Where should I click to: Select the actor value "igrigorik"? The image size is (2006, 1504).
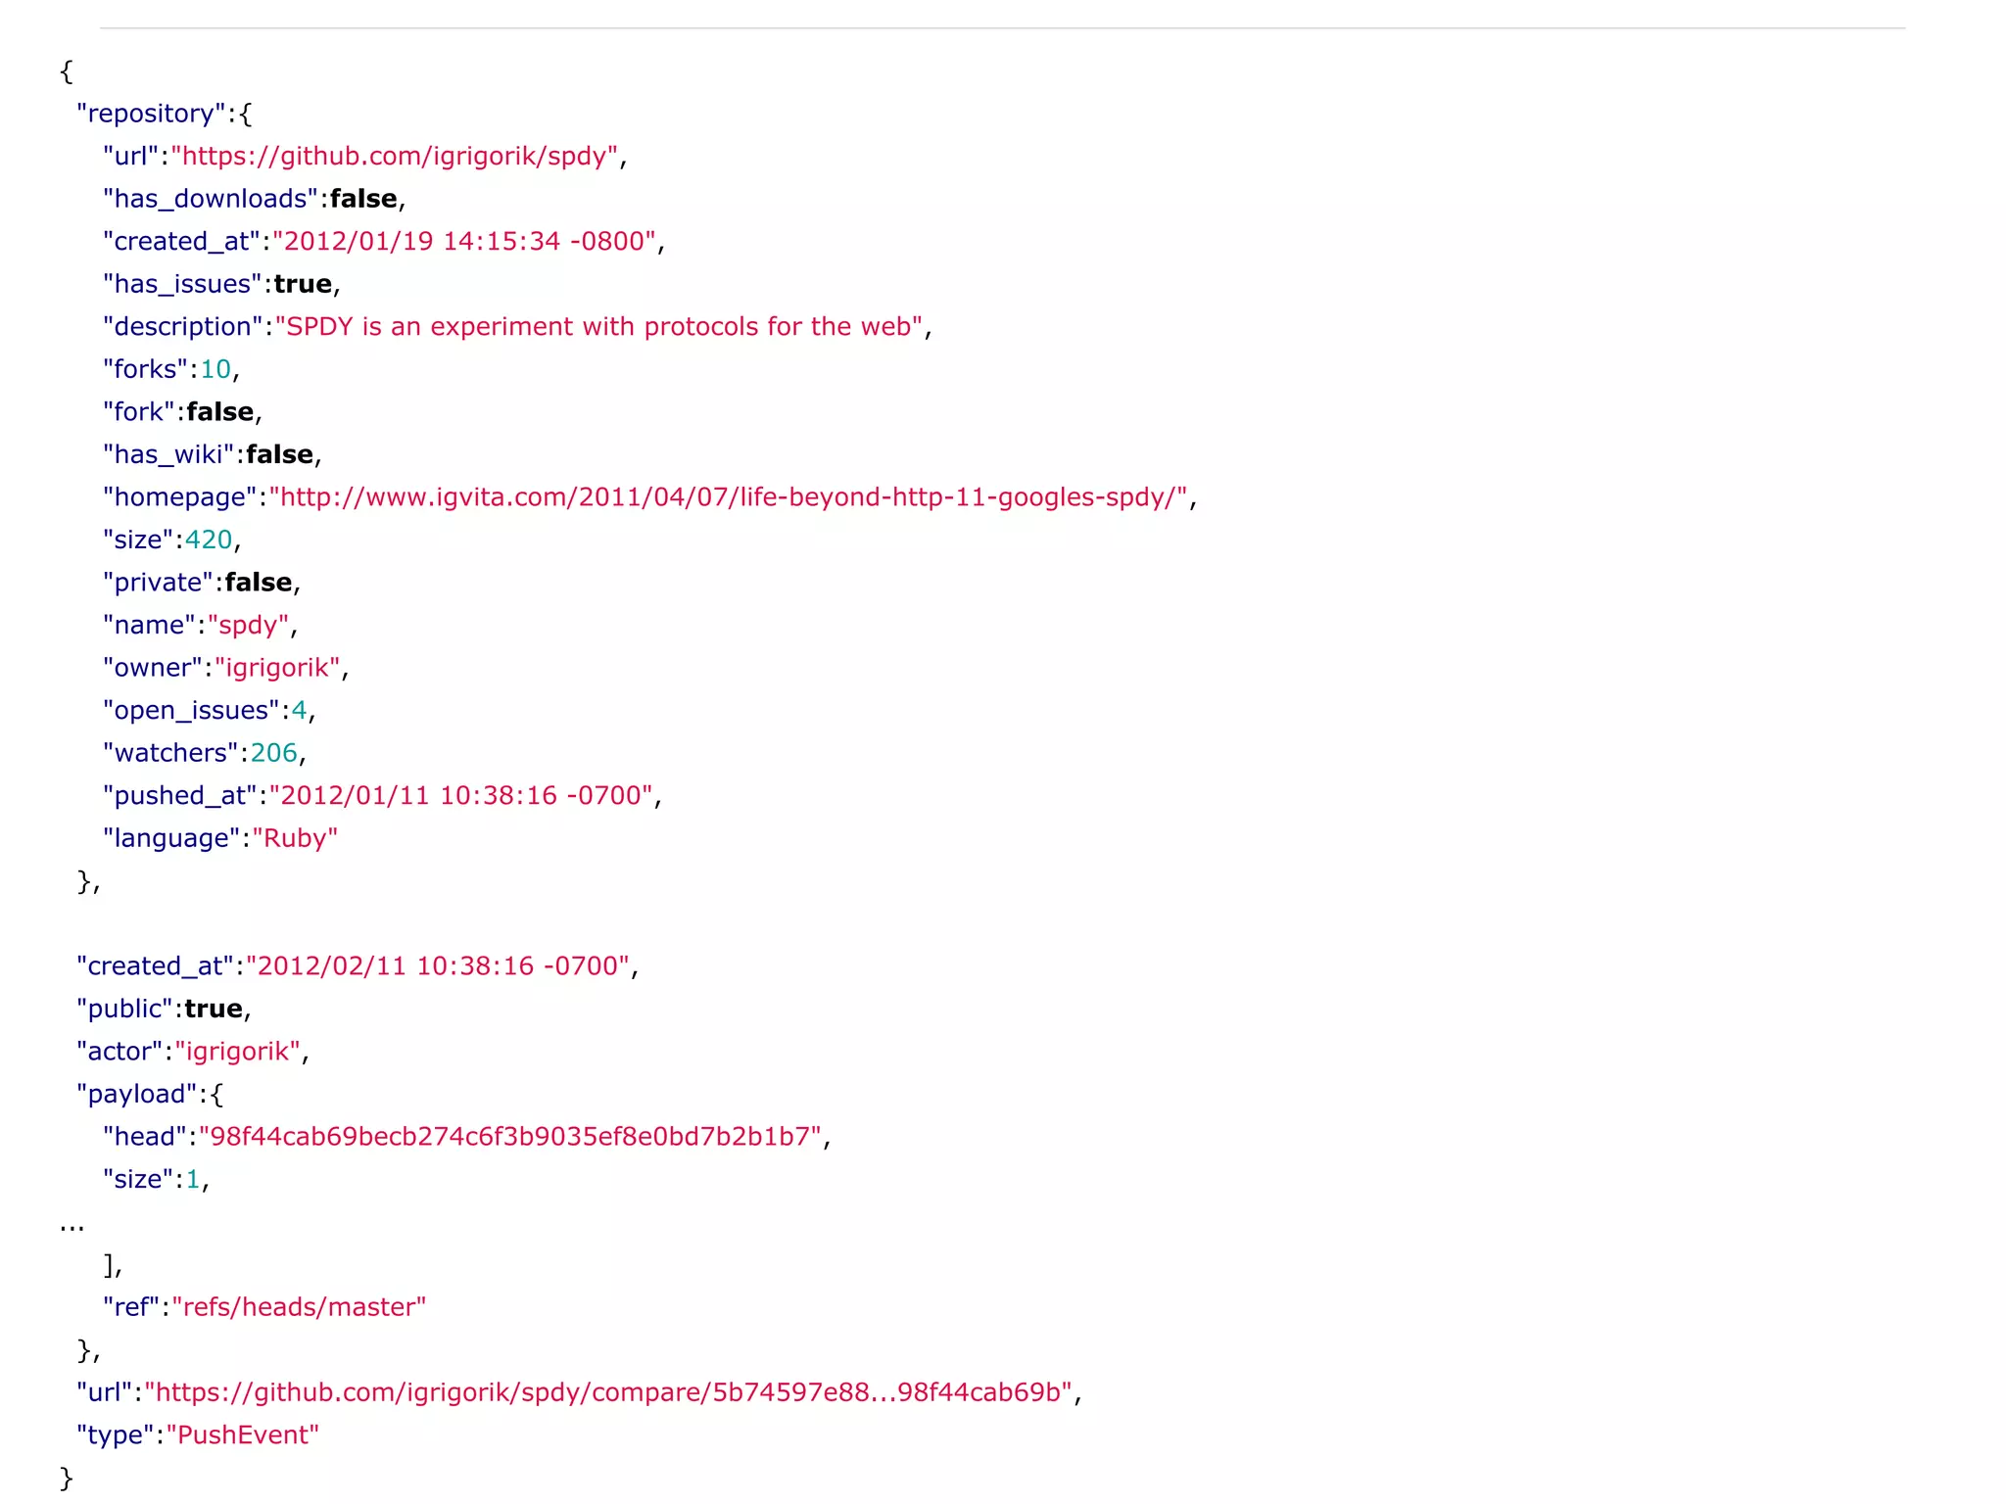tap(237, 1052)
